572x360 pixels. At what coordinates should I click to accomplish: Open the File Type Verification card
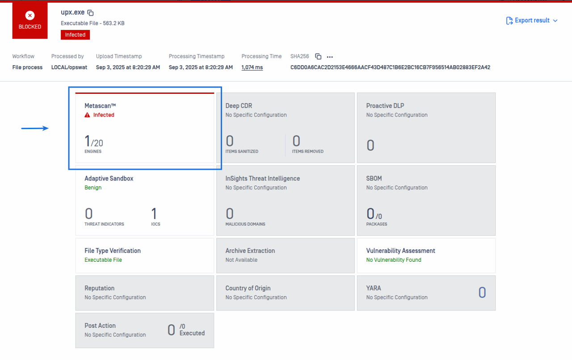tap(144, 255)
